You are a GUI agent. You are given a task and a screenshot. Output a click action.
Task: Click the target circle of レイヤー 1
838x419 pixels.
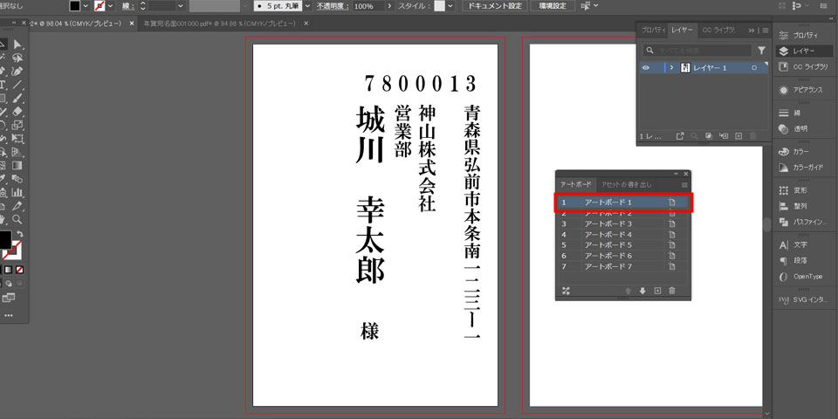pos(753,67)
